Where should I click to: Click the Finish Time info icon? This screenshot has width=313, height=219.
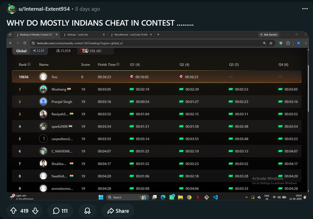click(118, 64)
